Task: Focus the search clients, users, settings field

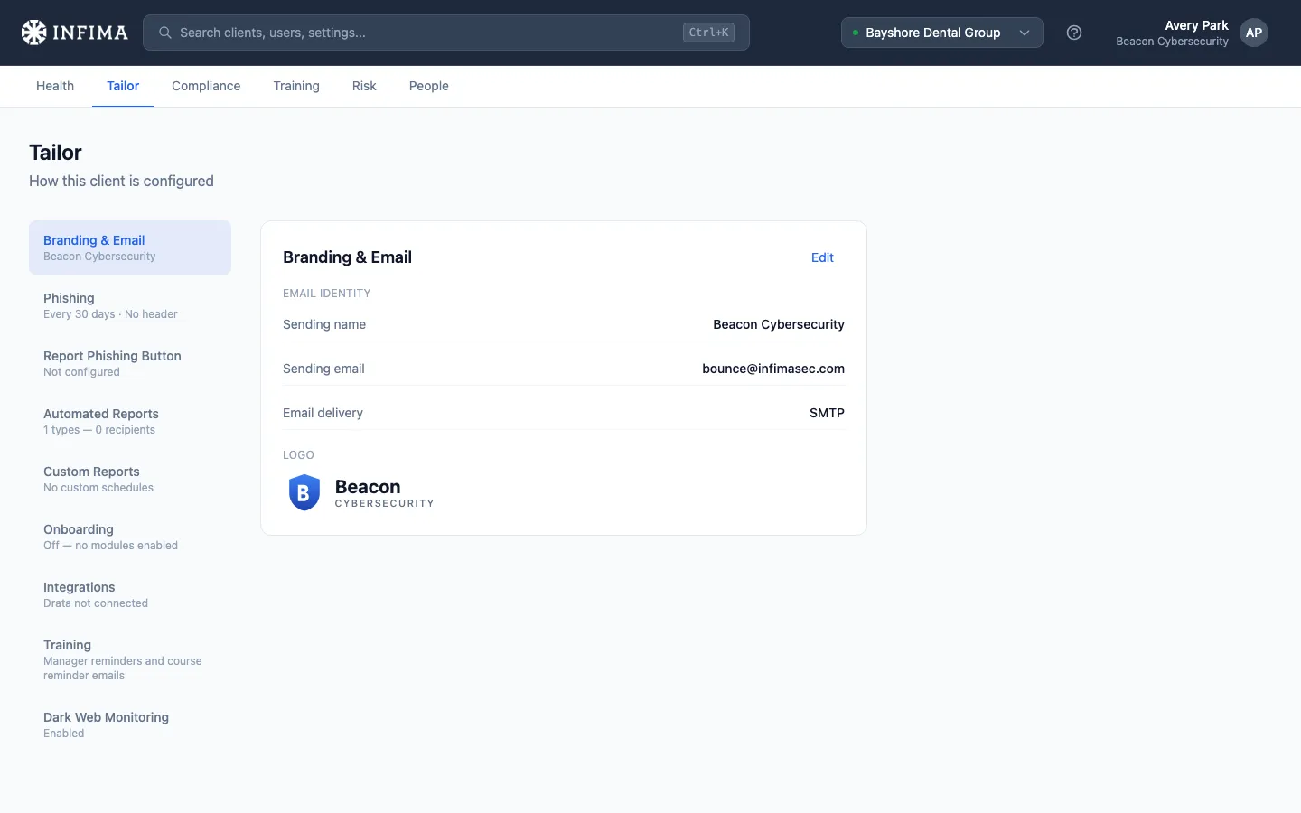Action: coord(446,33)
